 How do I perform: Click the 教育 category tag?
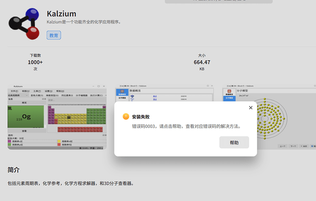tap(54, 35)
